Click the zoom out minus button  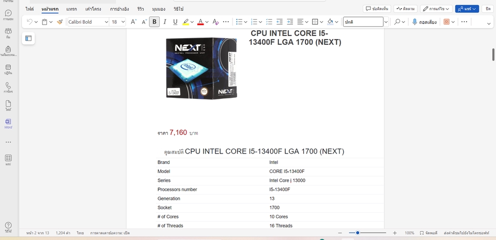(340, 233)
